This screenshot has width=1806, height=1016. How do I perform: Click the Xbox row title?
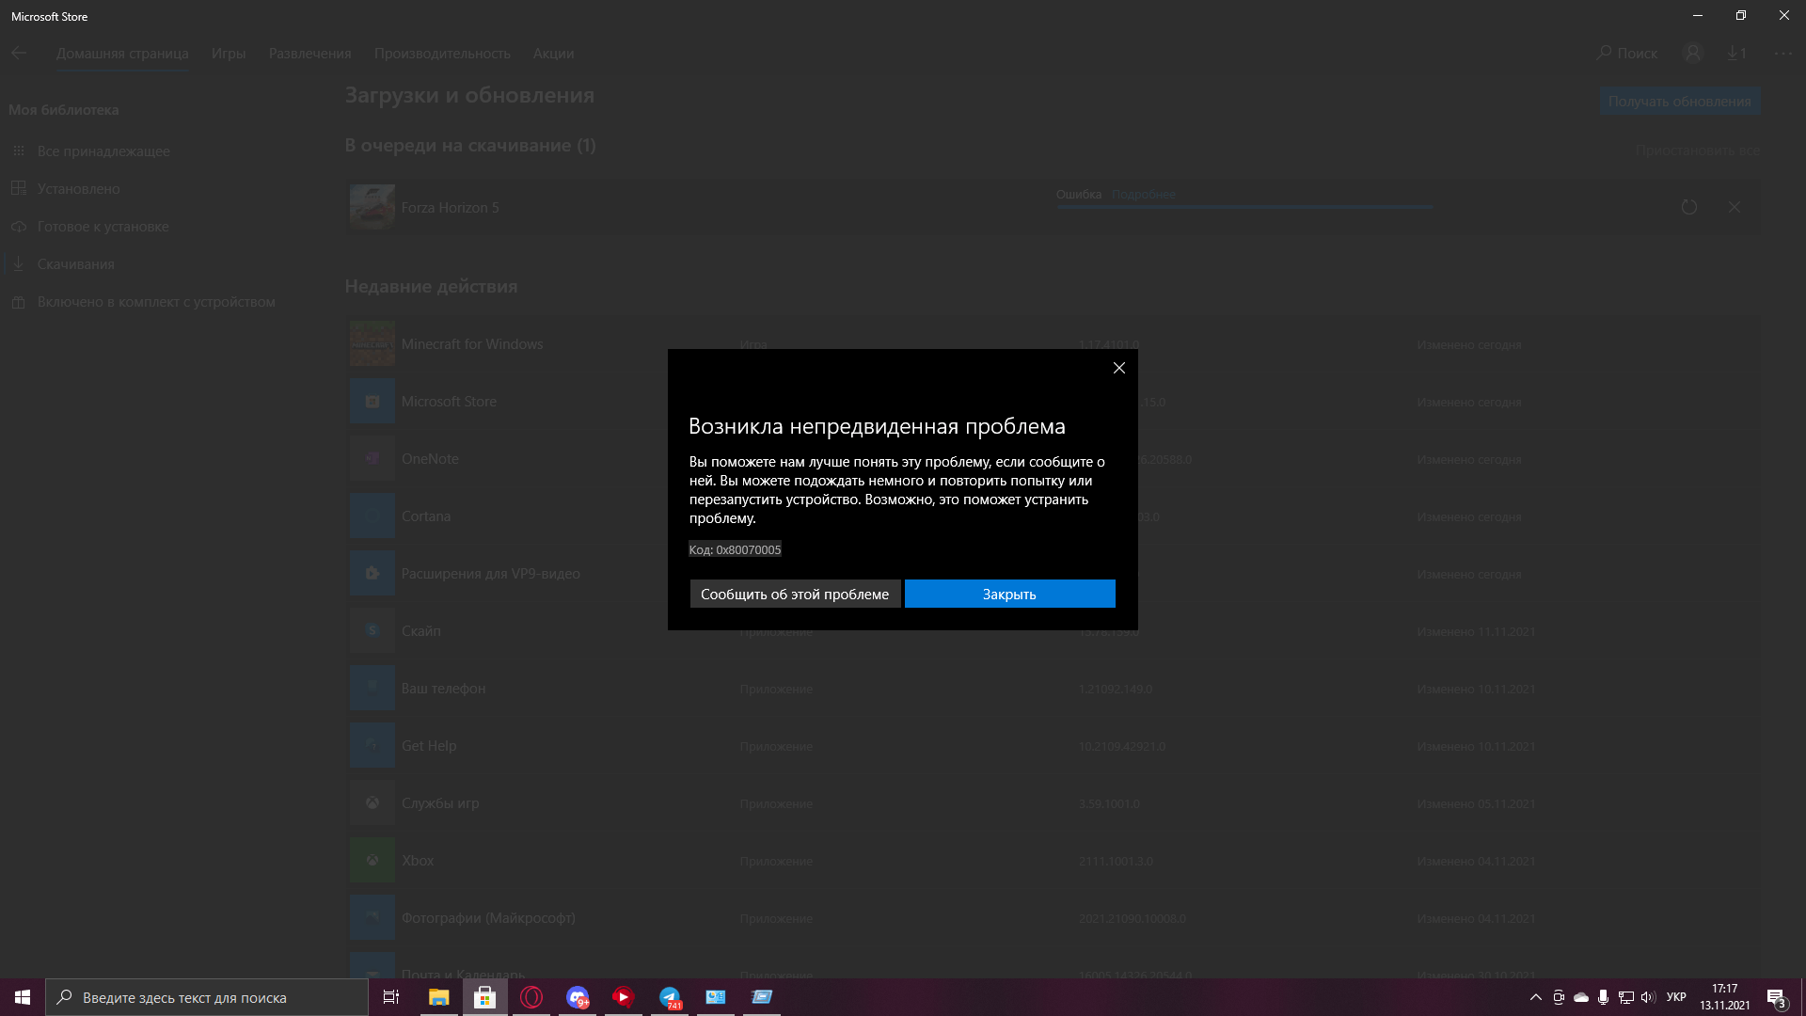418,861
